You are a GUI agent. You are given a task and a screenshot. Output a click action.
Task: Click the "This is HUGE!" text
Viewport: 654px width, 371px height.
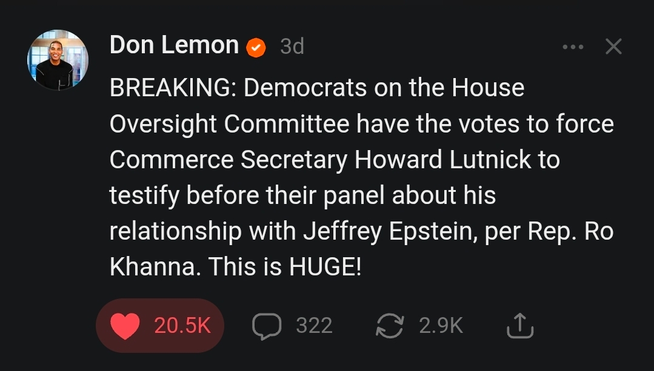point(285,267)
